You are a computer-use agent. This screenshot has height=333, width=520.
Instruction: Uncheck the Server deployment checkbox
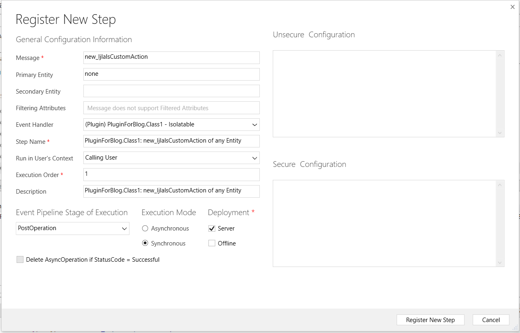pos(212,228)
